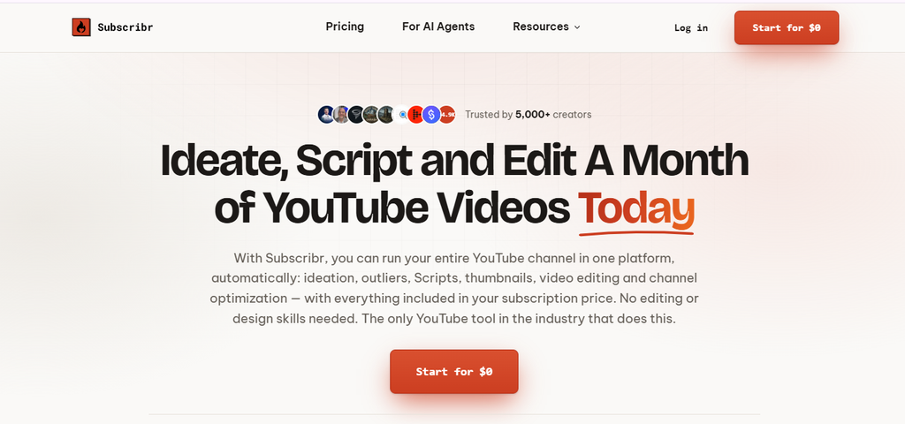Open the Pricing page

pos(345,26)
